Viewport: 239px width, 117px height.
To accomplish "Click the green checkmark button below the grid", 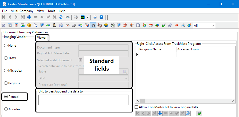I will 199,113.
